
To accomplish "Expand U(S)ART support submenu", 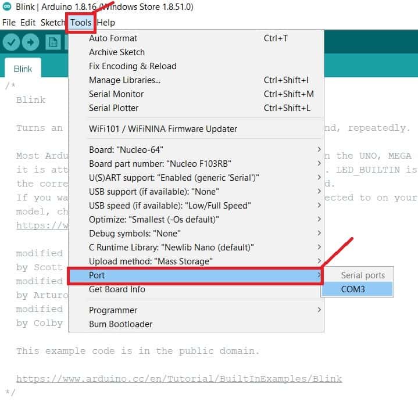I will point(196,178).
